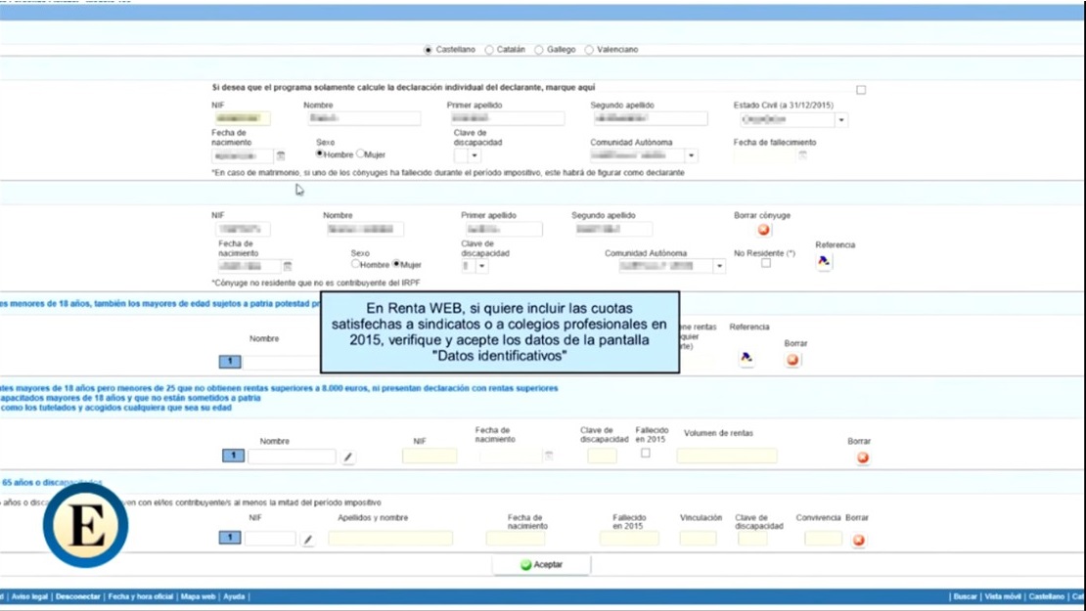1086x611 pixels.
Task: Open the Estado Civil dropdown
Action: click(841, 119)
